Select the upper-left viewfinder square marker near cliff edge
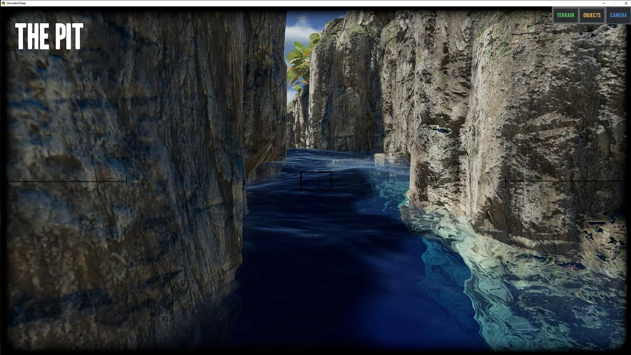The height and width of the screenshot is (355, 631). pyautogui.click(x=240, y=180)
